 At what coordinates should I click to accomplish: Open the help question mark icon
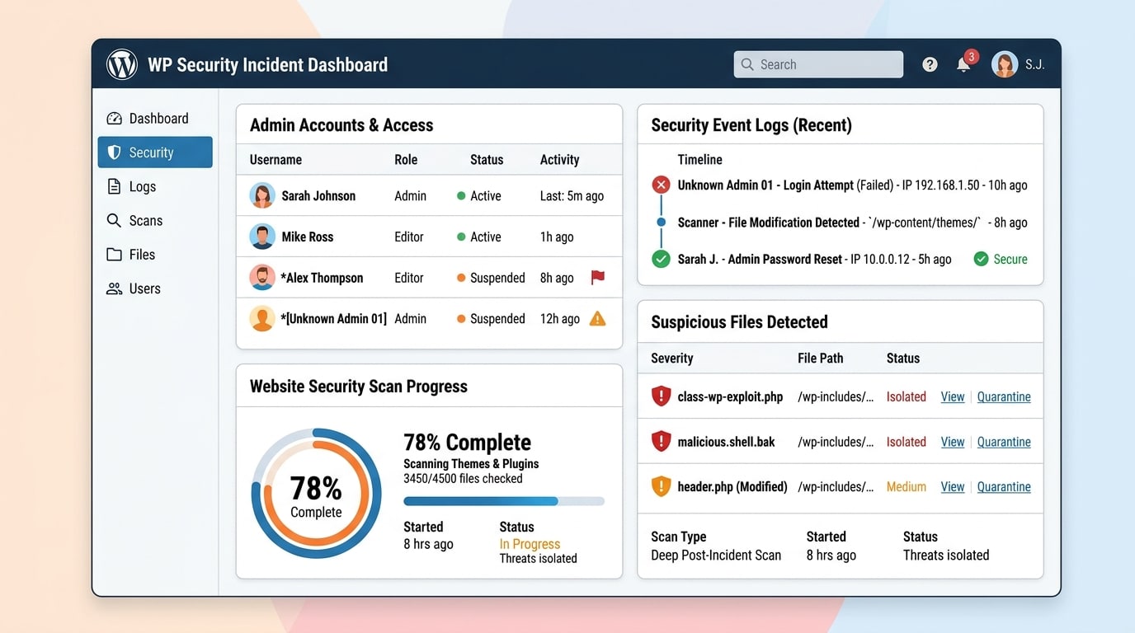(930, 64)
